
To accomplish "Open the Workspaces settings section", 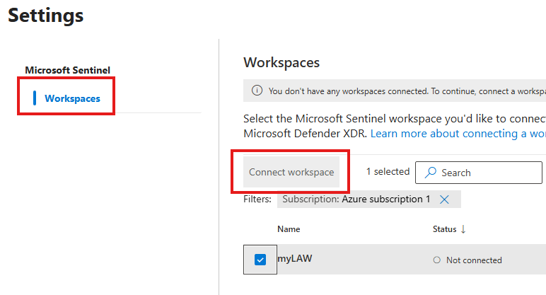I will pyautogui.click(x=72, y=98).
